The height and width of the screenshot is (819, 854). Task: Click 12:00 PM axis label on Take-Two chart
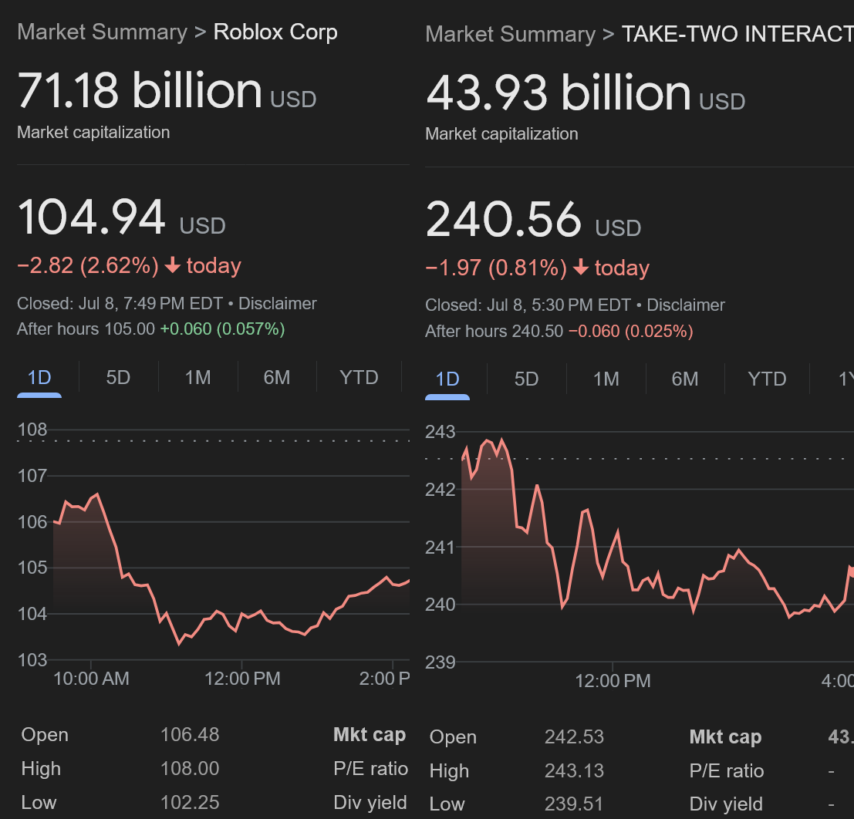coord(613,681)
